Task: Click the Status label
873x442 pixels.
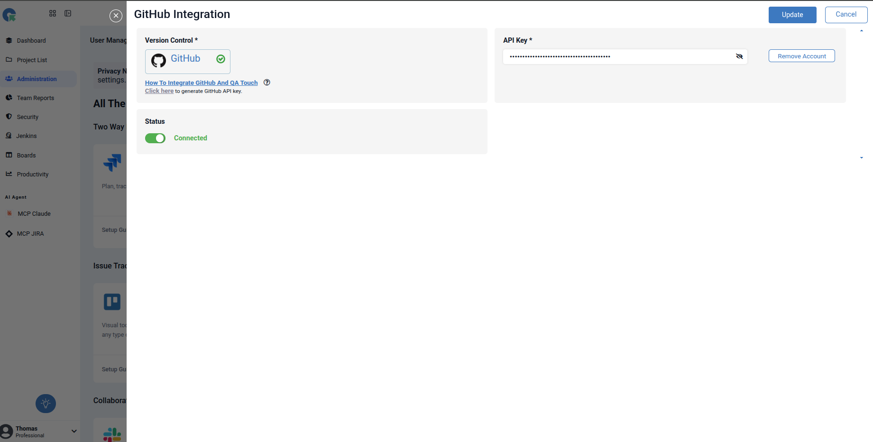Action: 155,121
